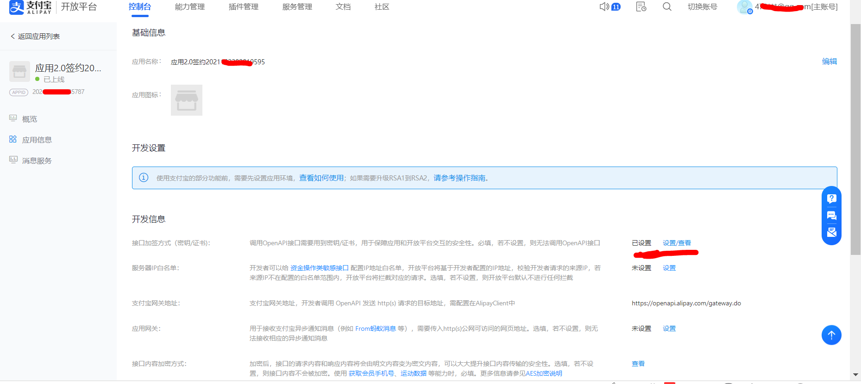Click the search magnifier icon
The width and height of the screenshot is (861, 384).
pos(667,6)
